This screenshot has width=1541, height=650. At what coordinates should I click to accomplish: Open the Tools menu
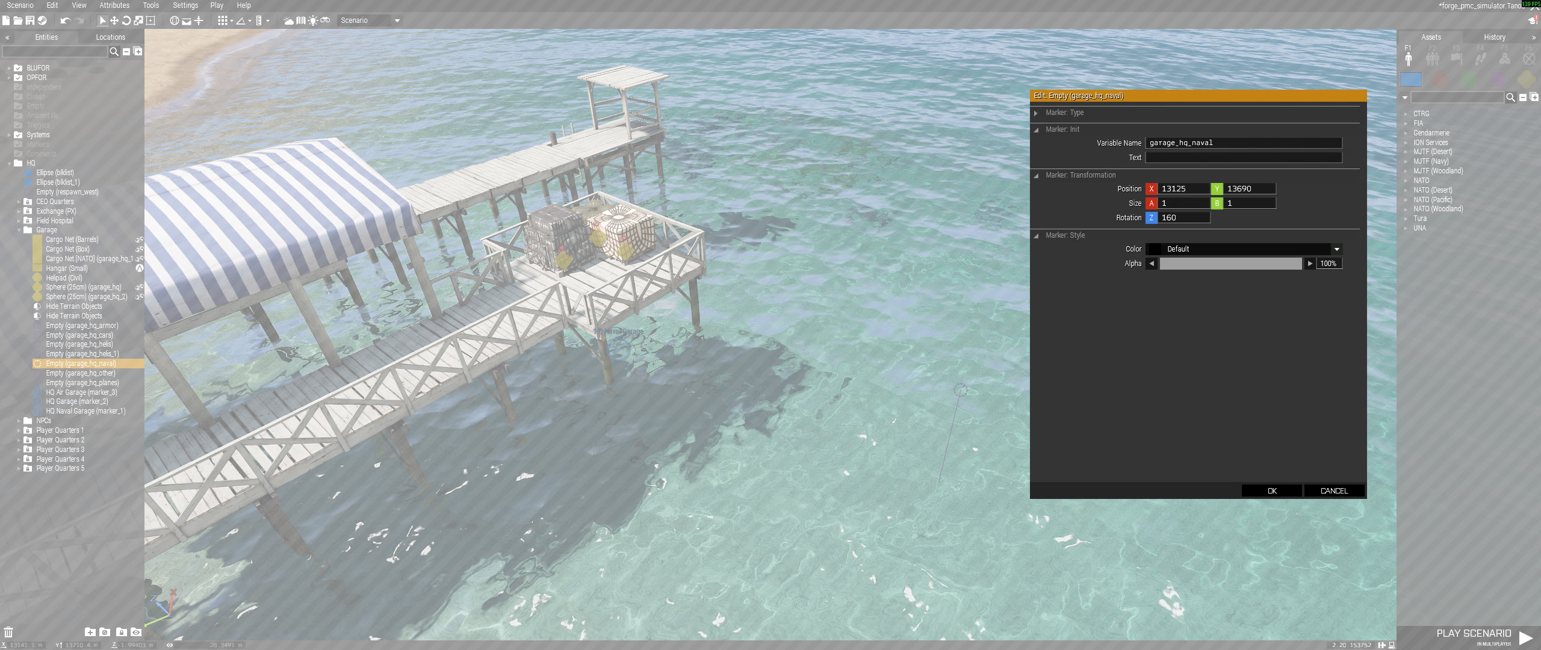[x=151, y=5]
